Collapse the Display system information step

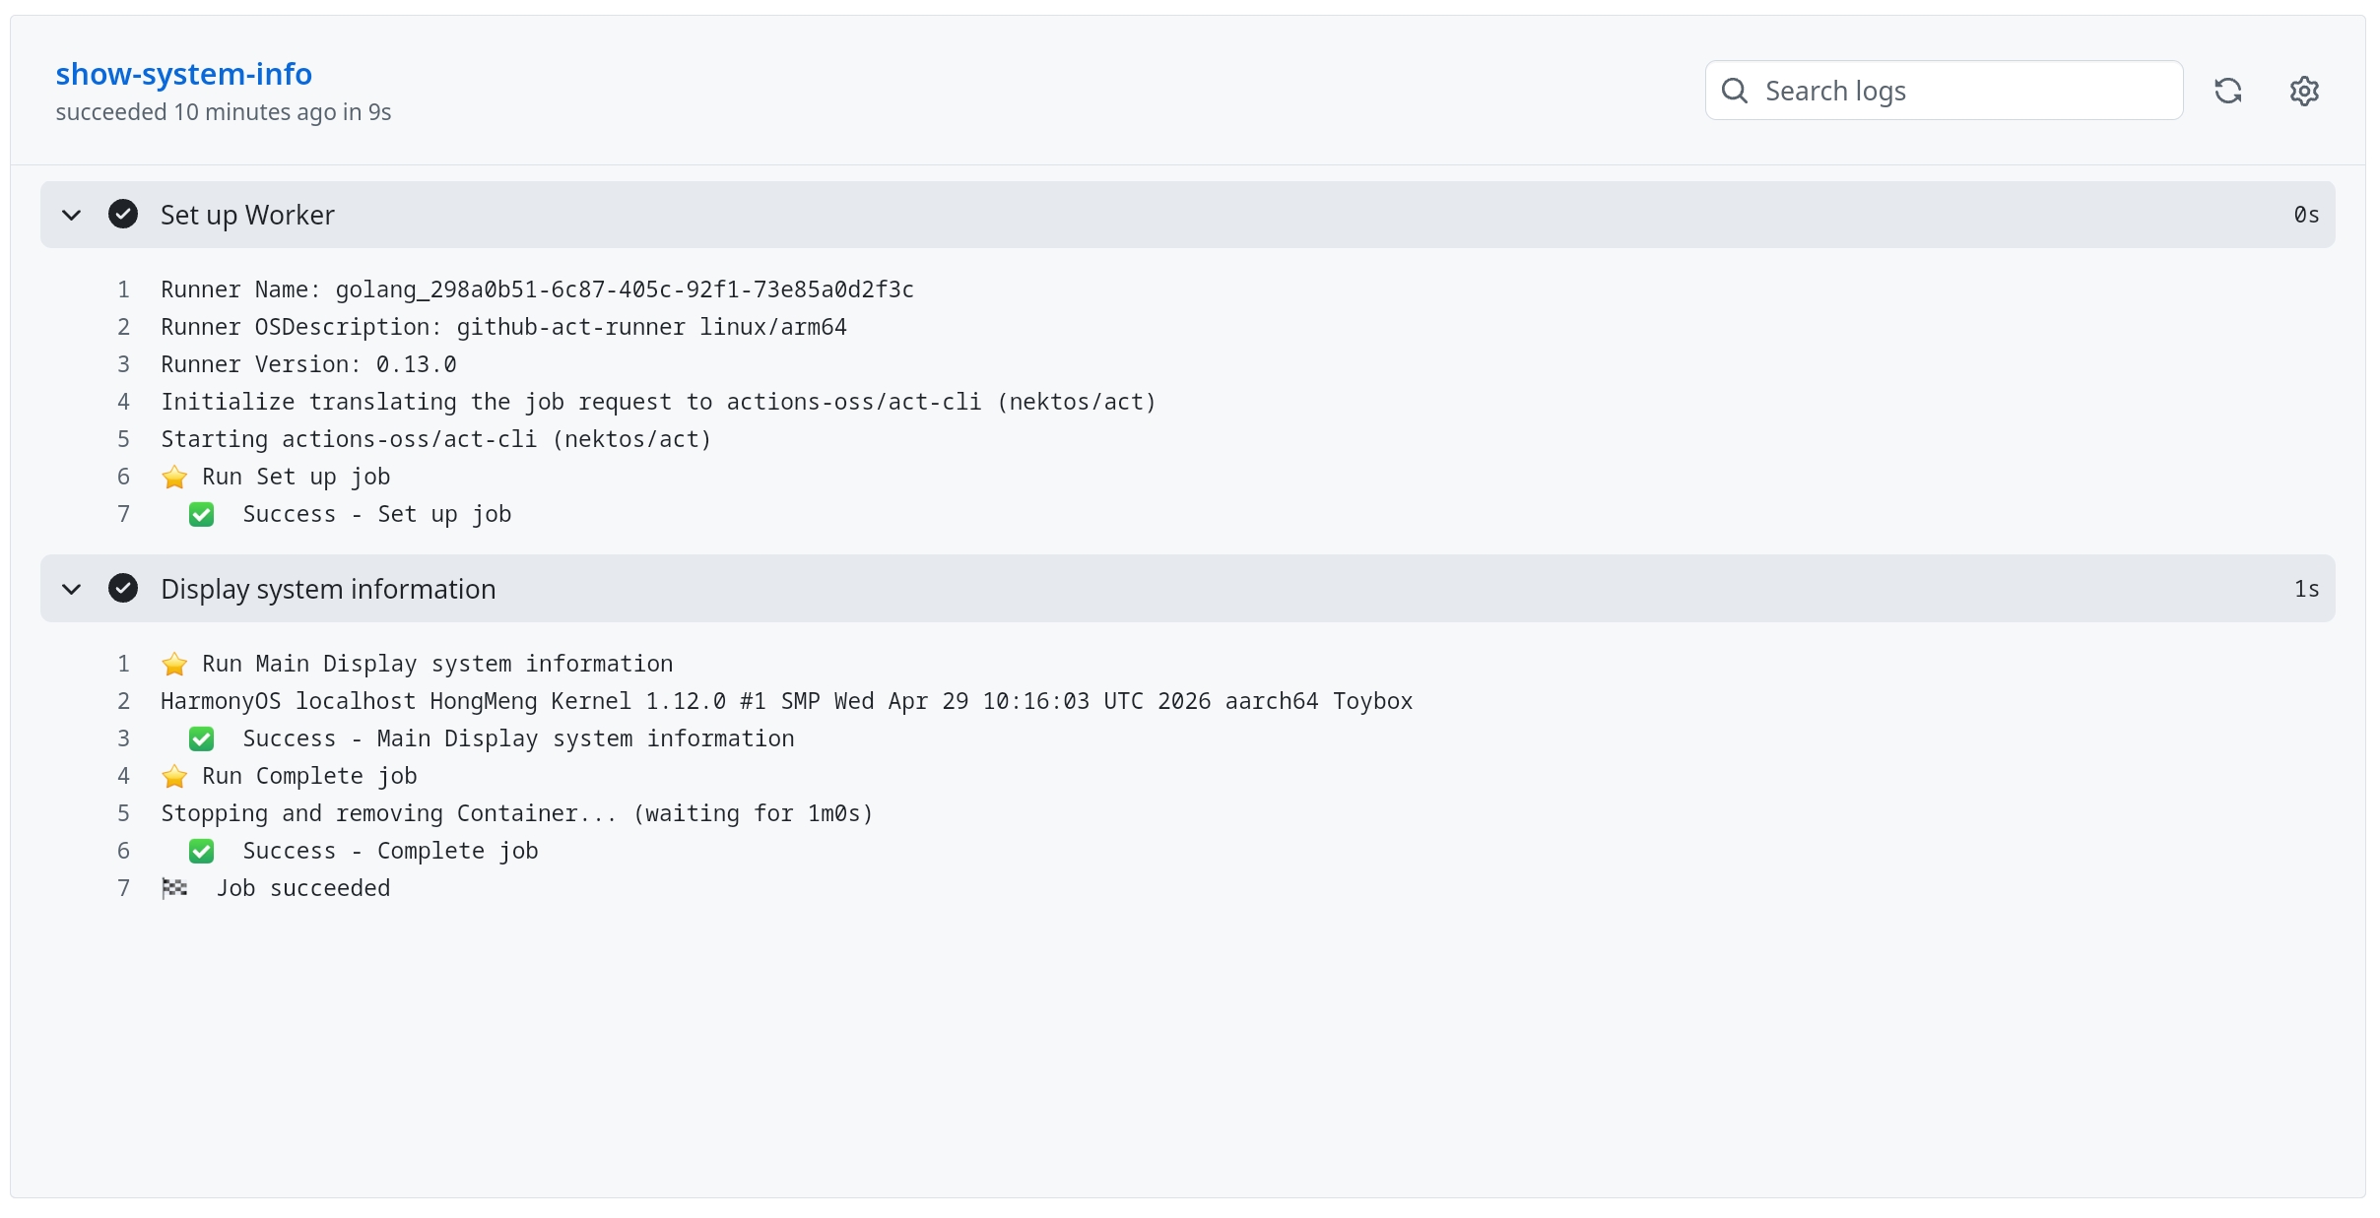[71, 589]
